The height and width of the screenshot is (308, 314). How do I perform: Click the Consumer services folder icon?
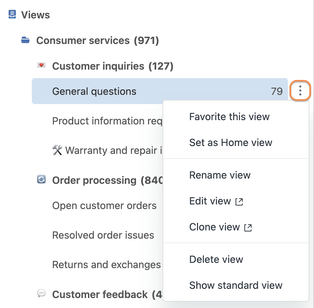click(25, 40)
